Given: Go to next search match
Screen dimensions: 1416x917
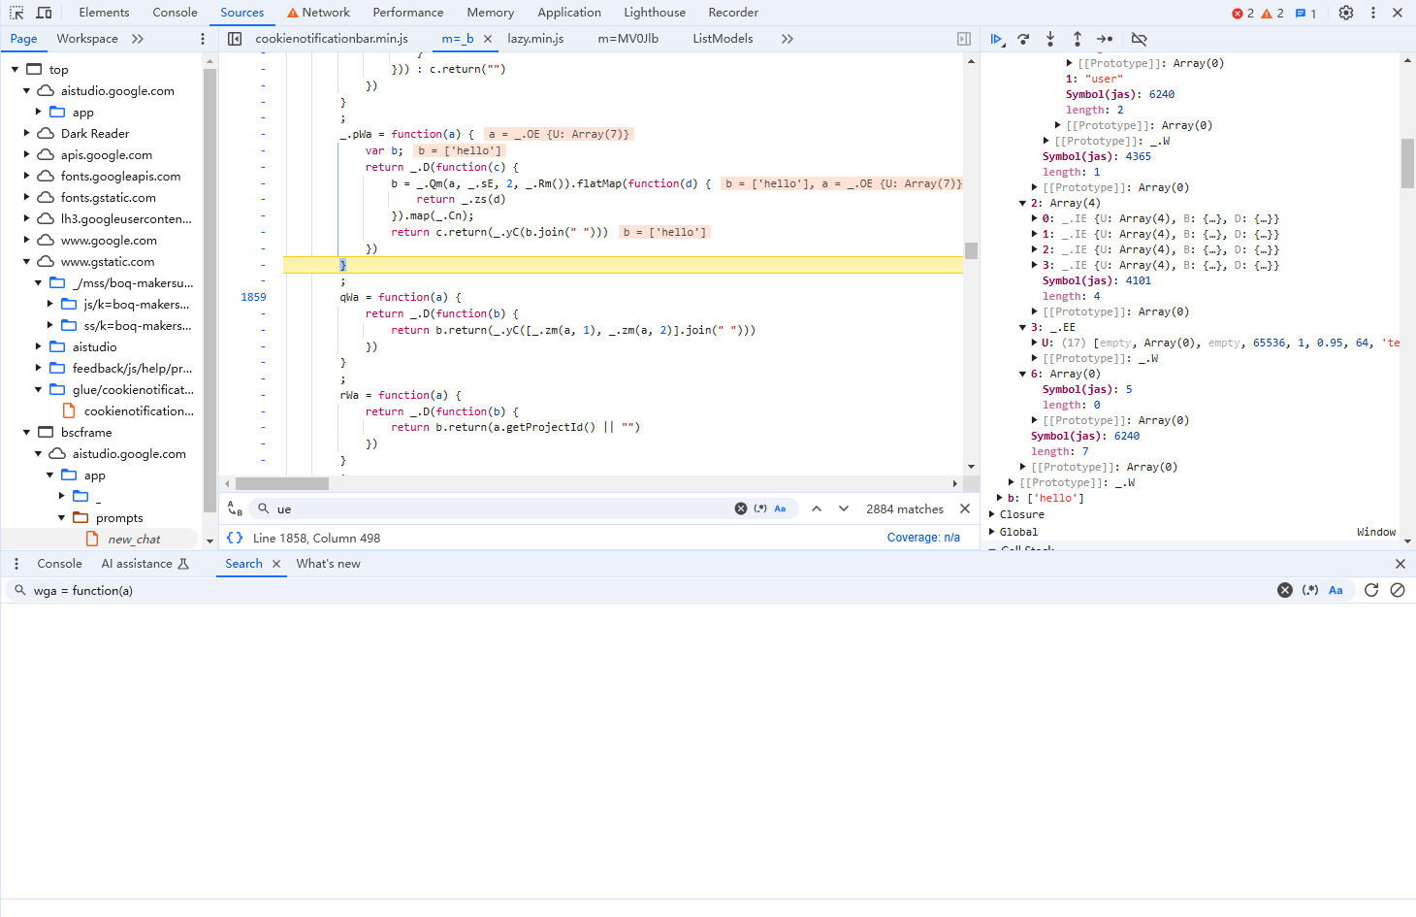Looking at the screenshot, I should (844, 508).
